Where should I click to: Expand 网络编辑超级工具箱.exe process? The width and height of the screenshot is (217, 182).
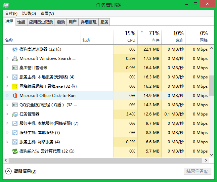[x=8, y=86]
